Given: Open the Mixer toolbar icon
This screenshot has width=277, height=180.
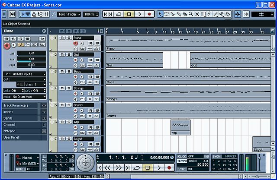Looking at the screenshot, I should 46,14.
